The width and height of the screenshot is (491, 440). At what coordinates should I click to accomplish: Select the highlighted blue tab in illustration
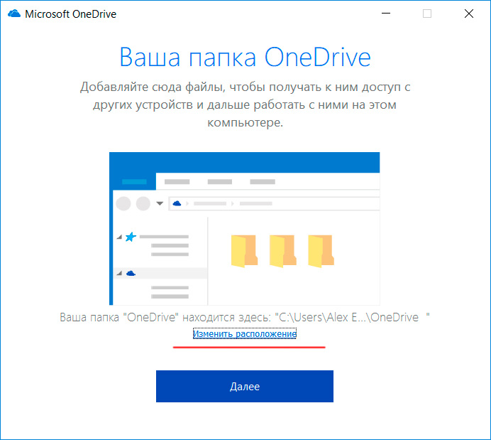(x=135, y=182)
